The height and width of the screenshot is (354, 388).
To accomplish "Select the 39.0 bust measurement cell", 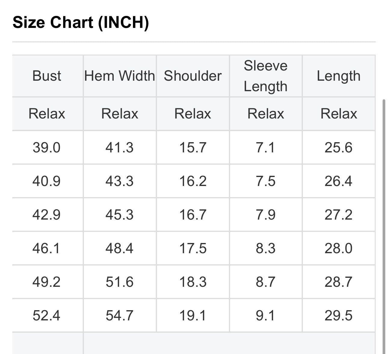I will click(47, 148).
